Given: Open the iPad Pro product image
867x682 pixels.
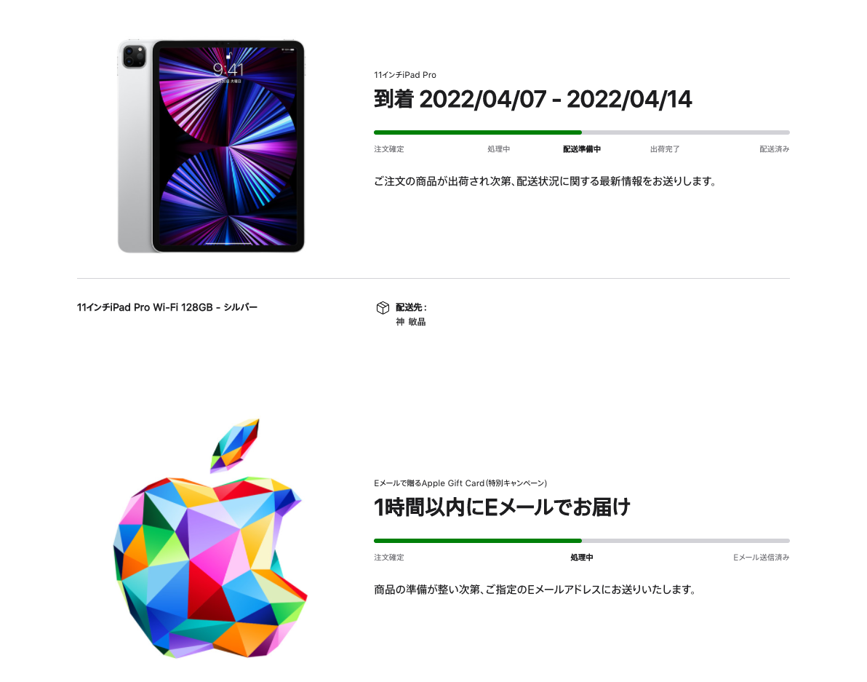Looking at the screenshot, I should [211, 146].
